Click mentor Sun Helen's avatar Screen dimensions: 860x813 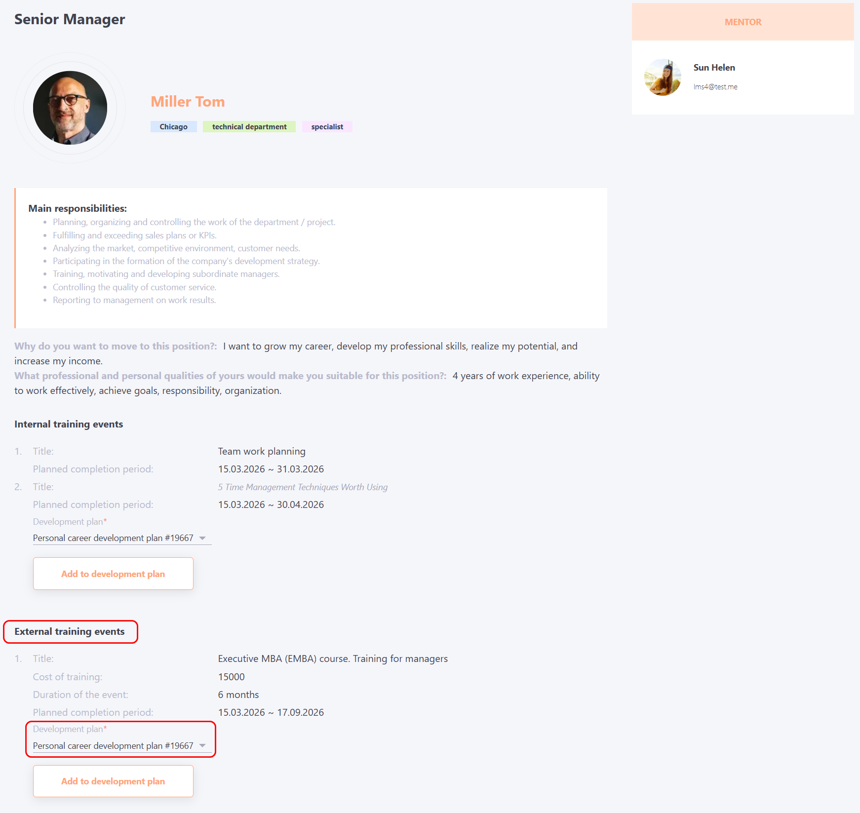(x=663, y=77)
